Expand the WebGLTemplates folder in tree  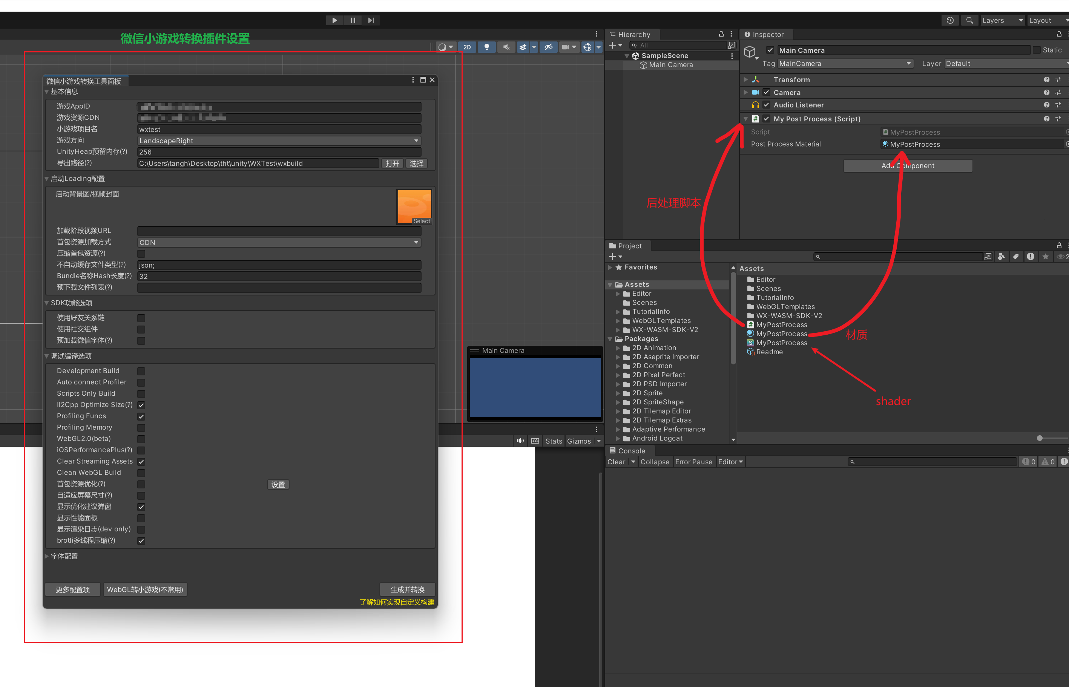(618, 321)
